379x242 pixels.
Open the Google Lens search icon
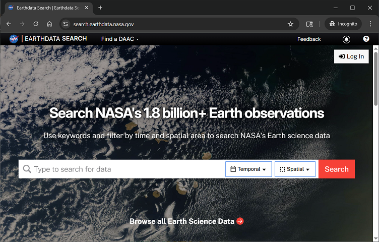click(x=309, y=24)
